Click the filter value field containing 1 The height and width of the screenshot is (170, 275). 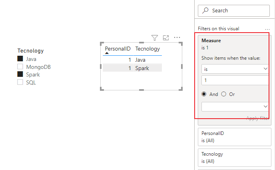[235, 80]
